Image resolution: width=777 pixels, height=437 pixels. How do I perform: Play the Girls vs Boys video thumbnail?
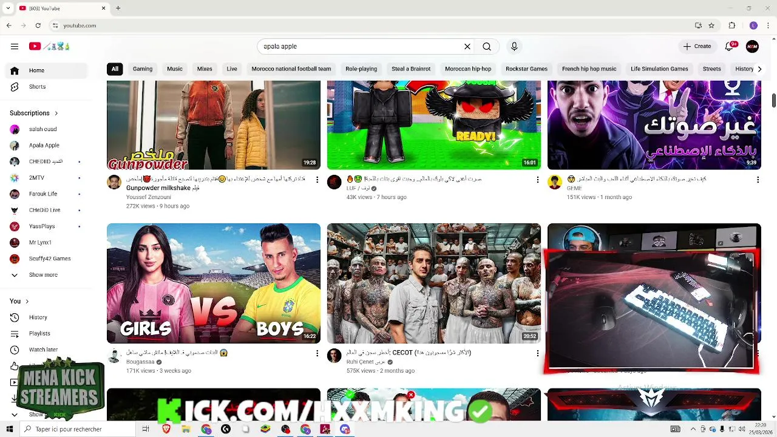point(214,283)
